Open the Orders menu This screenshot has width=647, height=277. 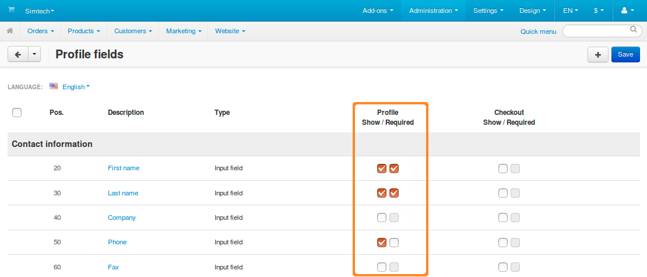(x=41, y=31)
